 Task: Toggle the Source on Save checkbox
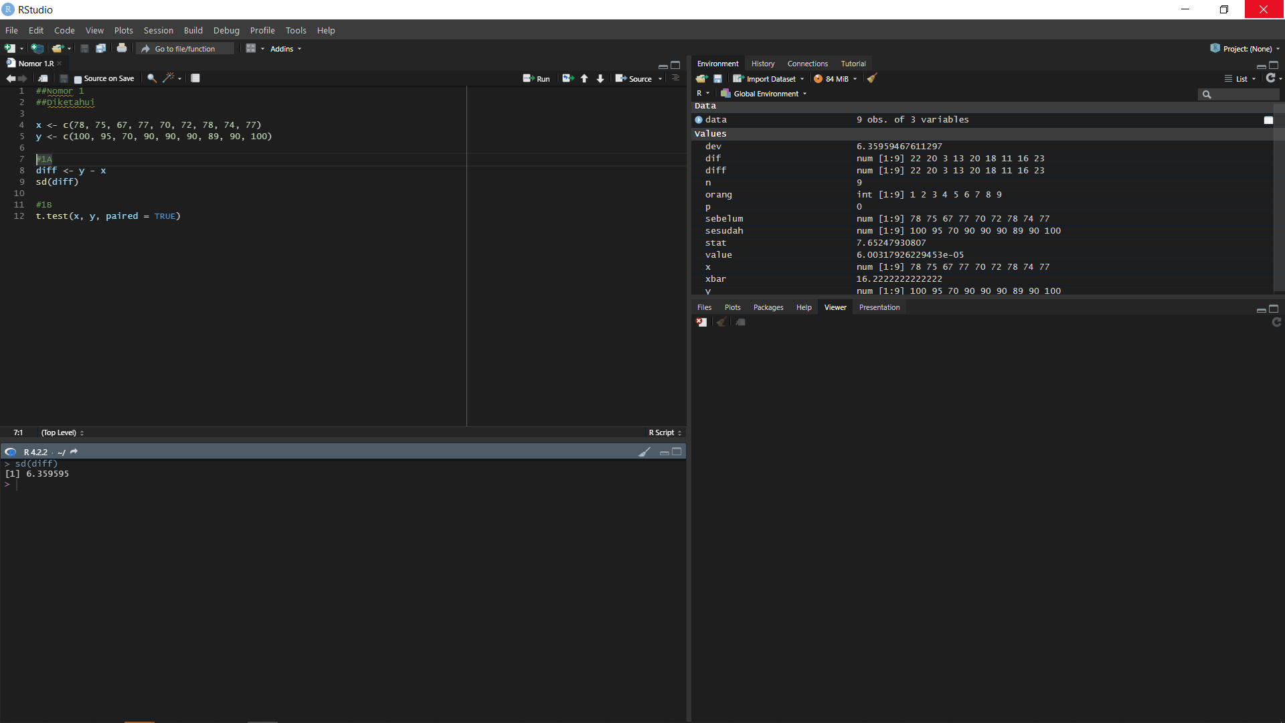[x=78, y=78]
